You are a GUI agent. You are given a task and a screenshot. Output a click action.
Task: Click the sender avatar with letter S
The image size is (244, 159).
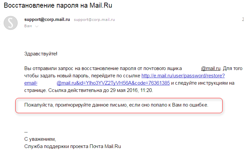click(11, 23)
